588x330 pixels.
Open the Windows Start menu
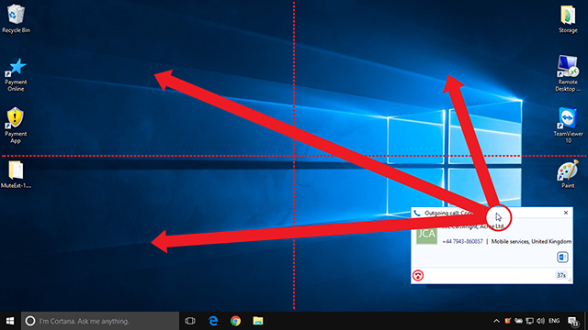coord(10,321)
